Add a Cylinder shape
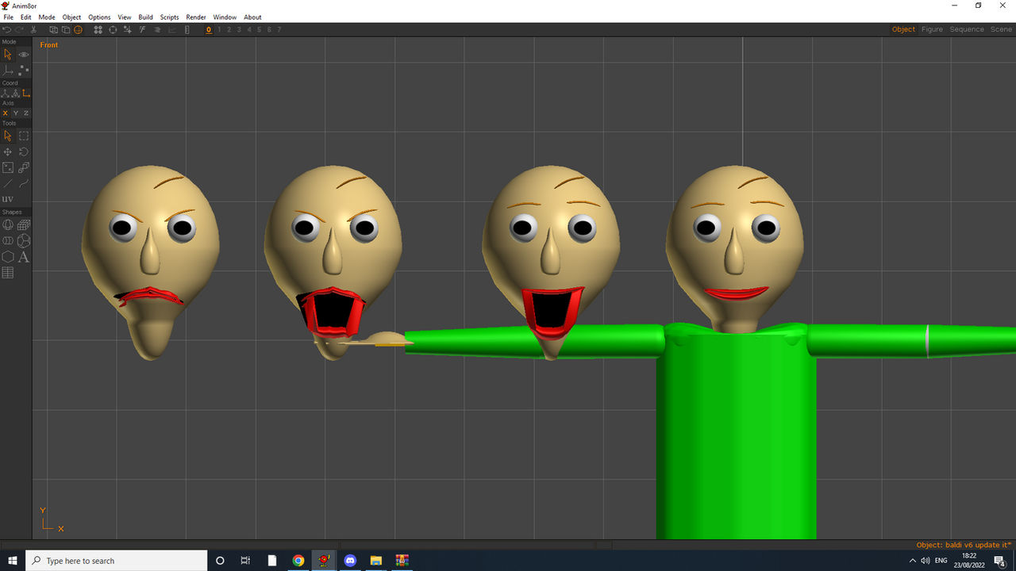 [x=8, y=241]
